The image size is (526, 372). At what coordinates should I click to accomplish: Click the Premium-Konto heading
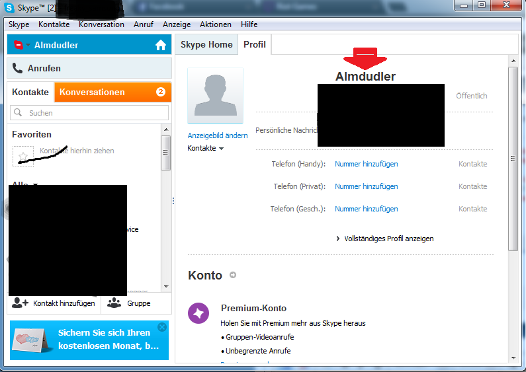click(253, 309)
